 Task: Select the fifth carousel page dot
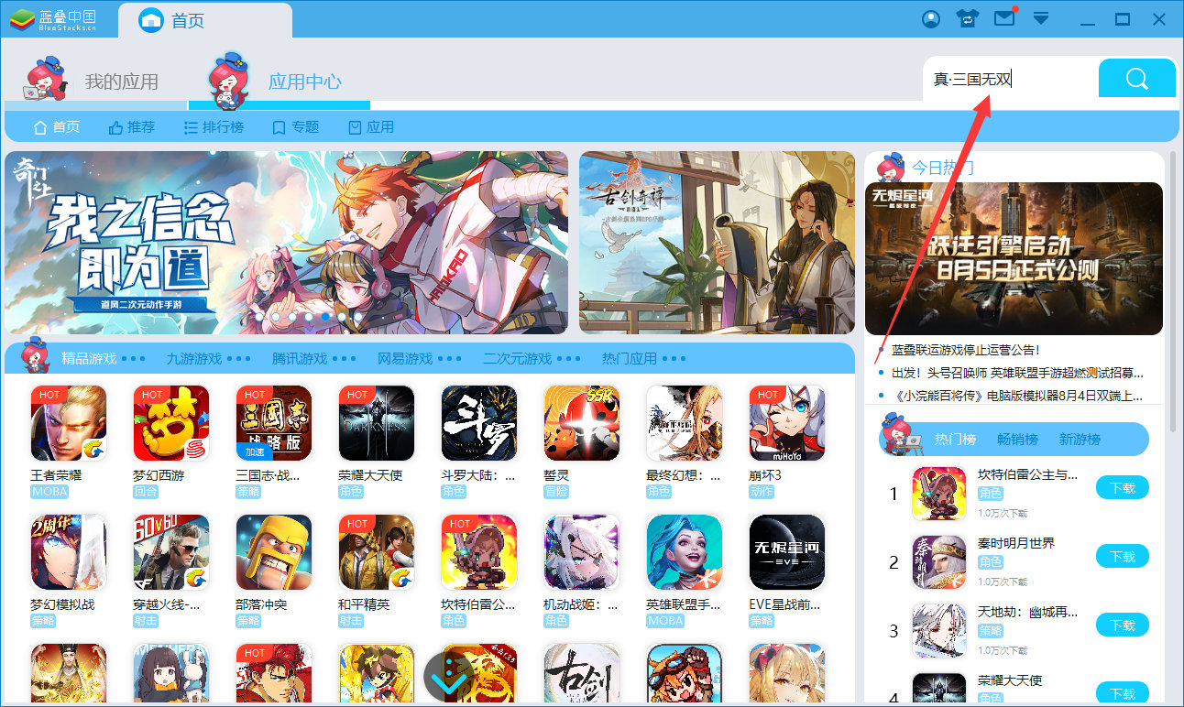[x=325, y=316]
